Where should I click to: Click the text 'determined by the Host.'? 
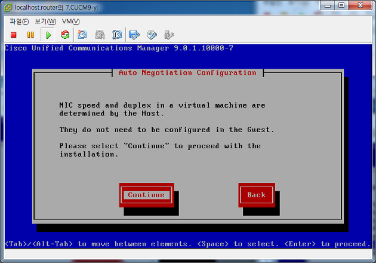112,114
